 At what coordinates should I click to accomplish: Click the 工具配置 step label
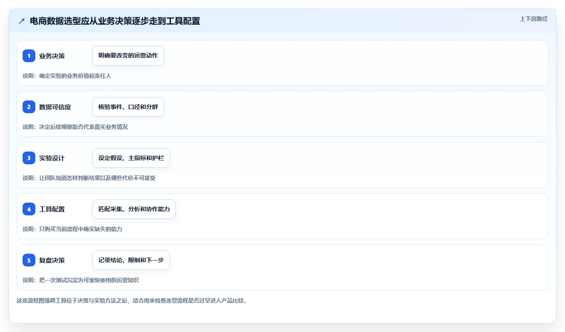pos(52,209)
